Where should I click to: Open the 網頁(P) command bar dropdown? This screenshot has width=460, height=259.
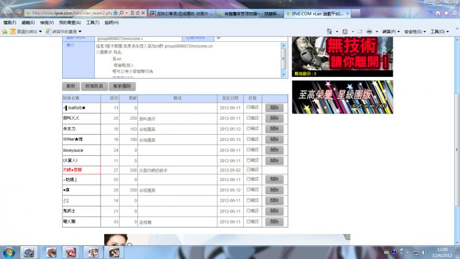click(391, 32)
